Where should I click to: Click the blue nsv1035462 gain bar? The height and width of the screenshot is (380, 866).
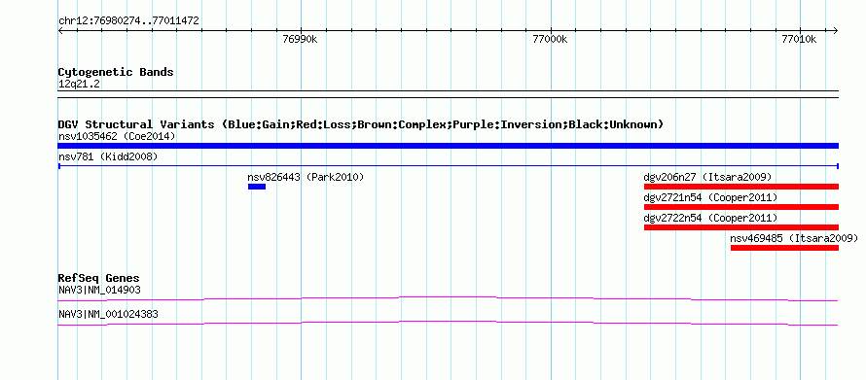pos(448,146)
